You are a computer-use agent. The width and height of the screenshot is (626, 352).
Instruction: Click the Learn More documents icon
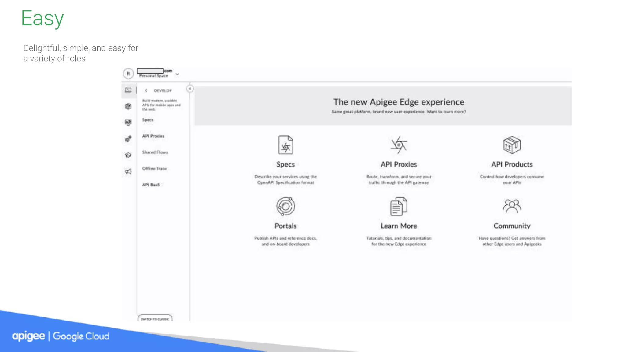[399, 206]
